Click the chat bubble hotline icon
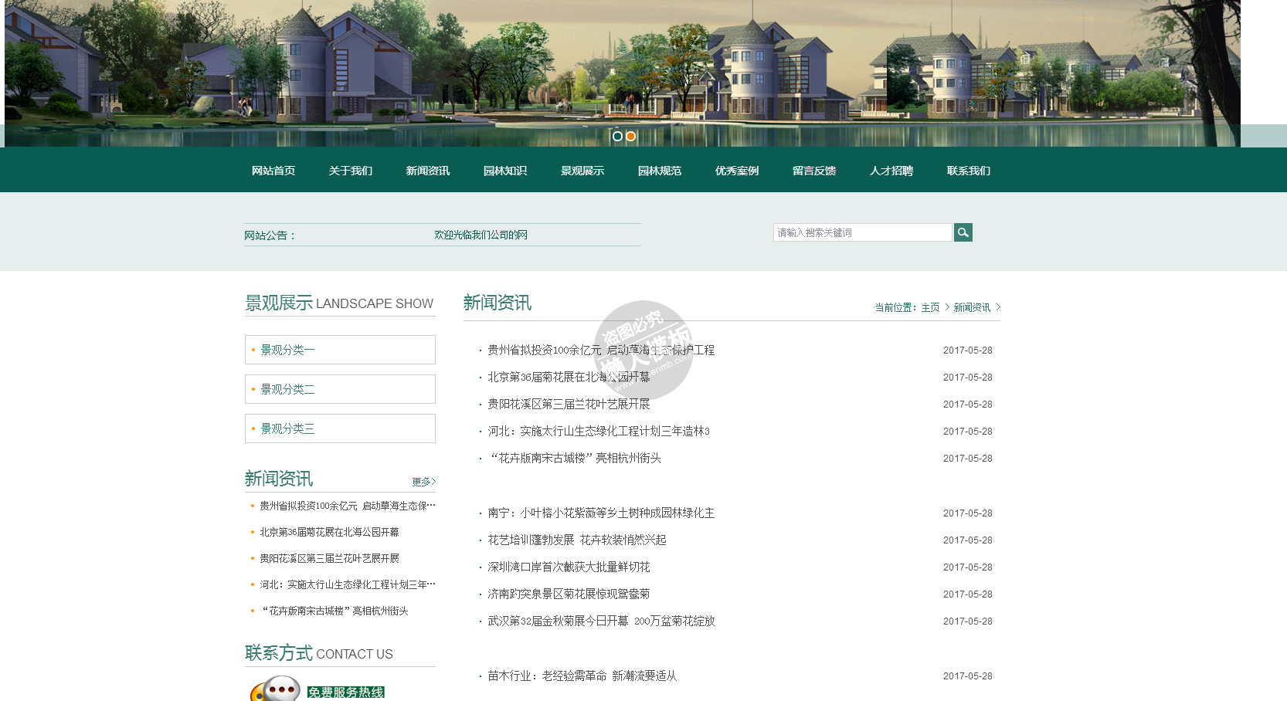Viewport: 1287px width, 701px height. point(276,689)
